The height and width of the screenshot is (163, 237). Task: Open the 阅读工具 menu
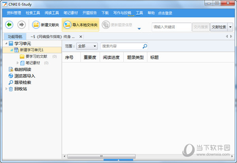point(52,13)
